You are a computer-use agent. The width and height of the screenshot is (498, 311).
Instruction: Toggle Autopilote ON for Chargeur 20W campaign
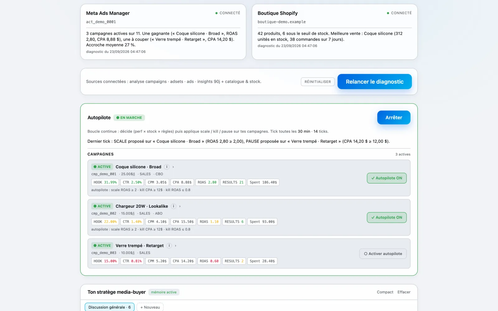(x=387, y=217)
